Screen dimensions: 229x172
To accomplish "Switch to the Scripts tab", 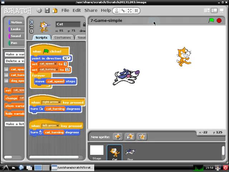I will tap(42, 38).
